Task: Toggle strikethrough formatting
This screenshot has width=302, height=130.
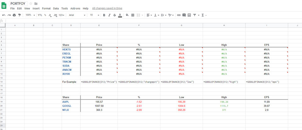Action: pyautogui.click(x=115, y=15)
